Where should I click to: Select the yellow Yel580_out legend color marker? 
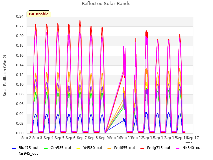coord(79,148)
